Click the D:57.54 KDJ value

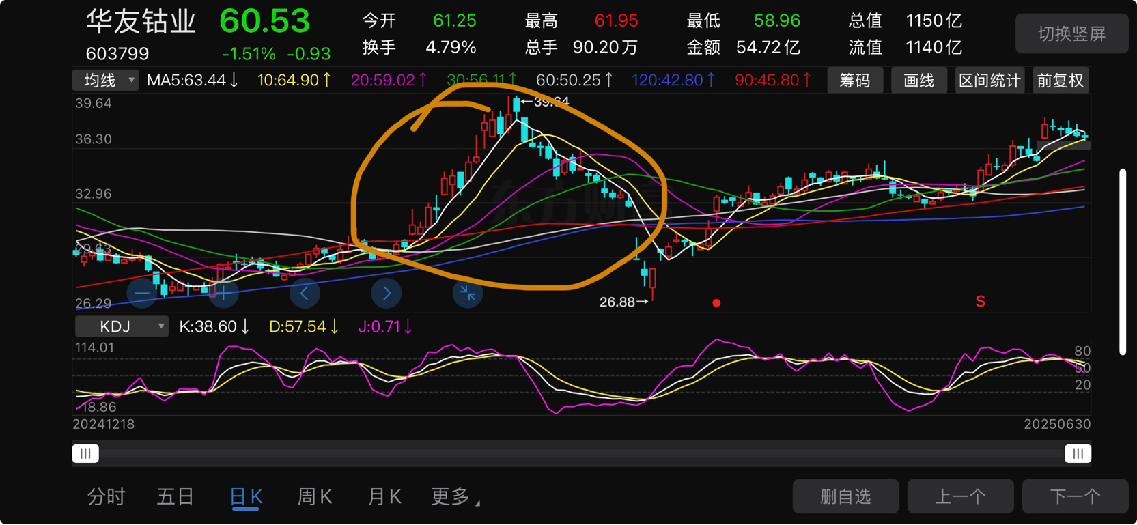tap(304, 327)
